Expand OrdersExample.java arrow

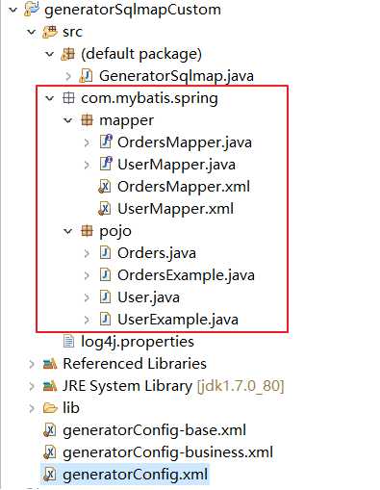click(87, 275)
